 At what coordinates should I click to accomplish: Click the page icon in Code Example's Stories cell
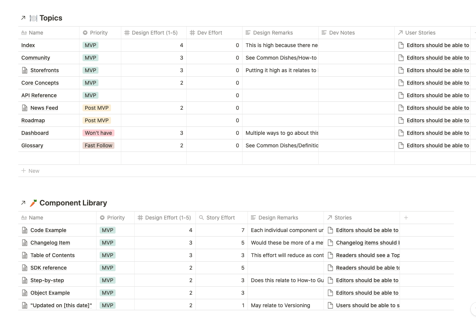click(x=330, y=230)
